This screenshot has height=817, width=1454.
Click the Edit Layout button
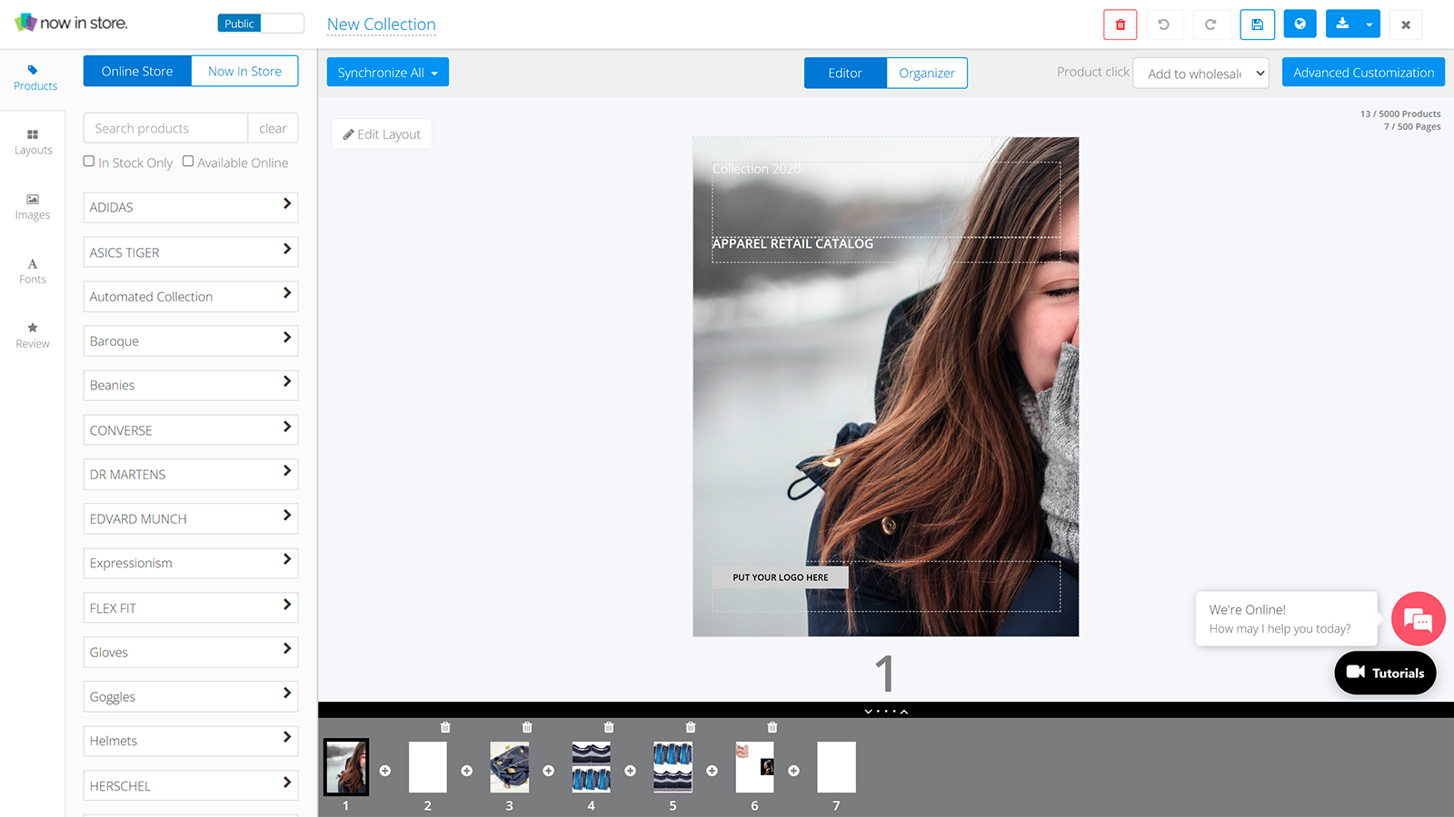(382, 134)
